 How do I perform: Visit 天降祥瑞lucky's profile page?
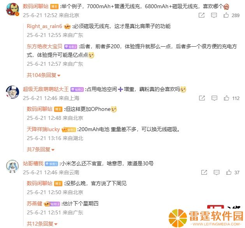tap(43, 130)
